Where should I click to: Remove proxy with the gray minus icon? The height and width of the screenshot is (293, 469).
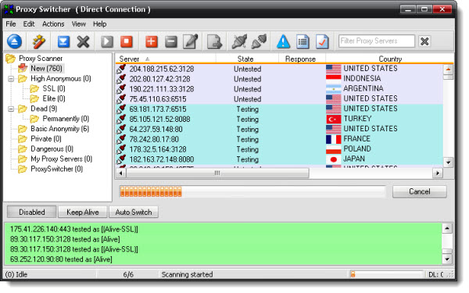pyautogui.click(x=171, y=41)
